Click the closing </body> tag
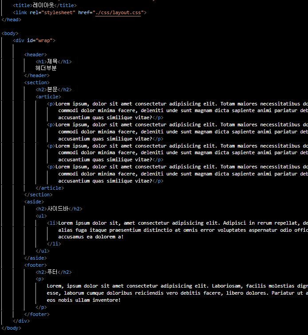This screenshot has height=335, width=308. pos(12,328)
